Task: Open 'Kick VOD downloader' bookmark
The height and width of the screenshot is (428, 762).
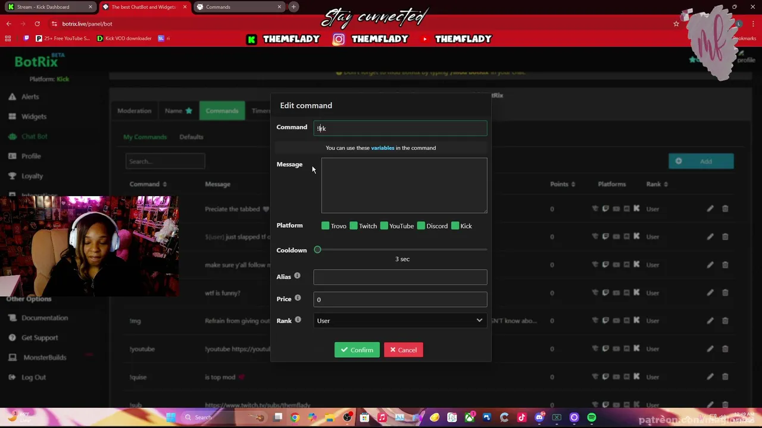Action: click(124, 39)
